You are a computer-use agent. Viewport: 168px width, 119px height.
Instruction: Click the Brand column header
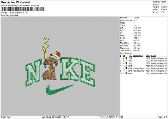tap(154, 56)
